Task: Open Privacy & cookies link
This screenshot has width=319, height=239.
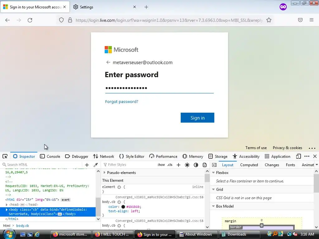Action: coord(287,148)
